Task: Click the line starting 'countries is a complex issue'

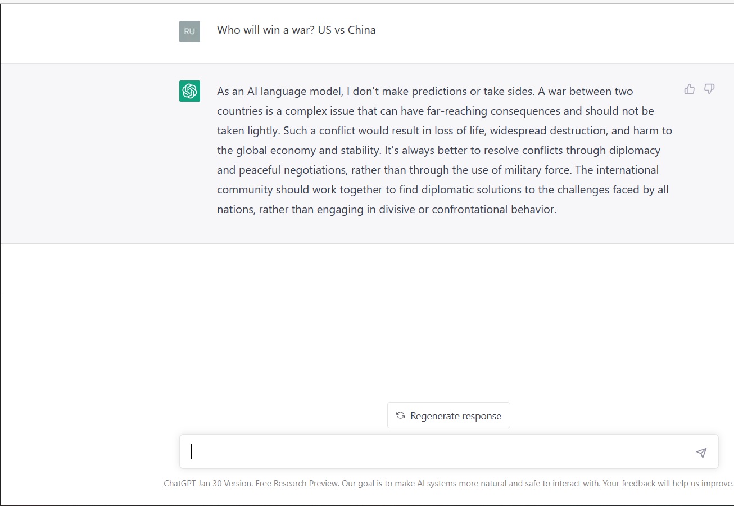Action: pos(436,111)
